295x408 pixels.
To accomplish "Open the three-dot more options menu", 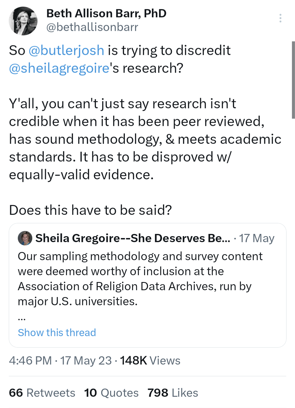I will [280, 18].
